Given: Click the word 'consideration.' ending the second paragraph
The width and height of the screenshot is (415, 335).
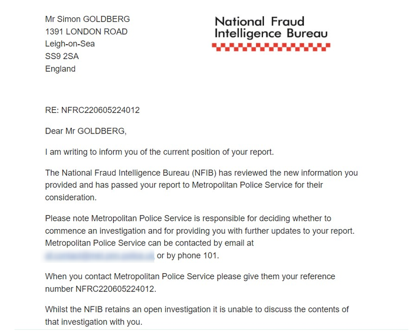Looking at the screenshot, I should tap(71, 197).
